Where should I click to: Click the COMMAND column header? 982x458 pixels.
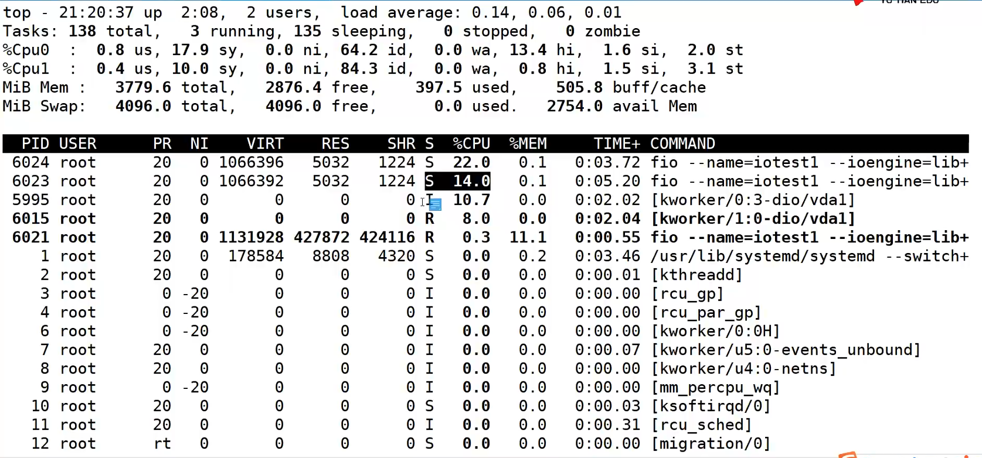[682, 143]
